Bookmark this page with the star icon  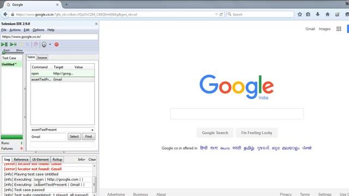click(300, 15)
